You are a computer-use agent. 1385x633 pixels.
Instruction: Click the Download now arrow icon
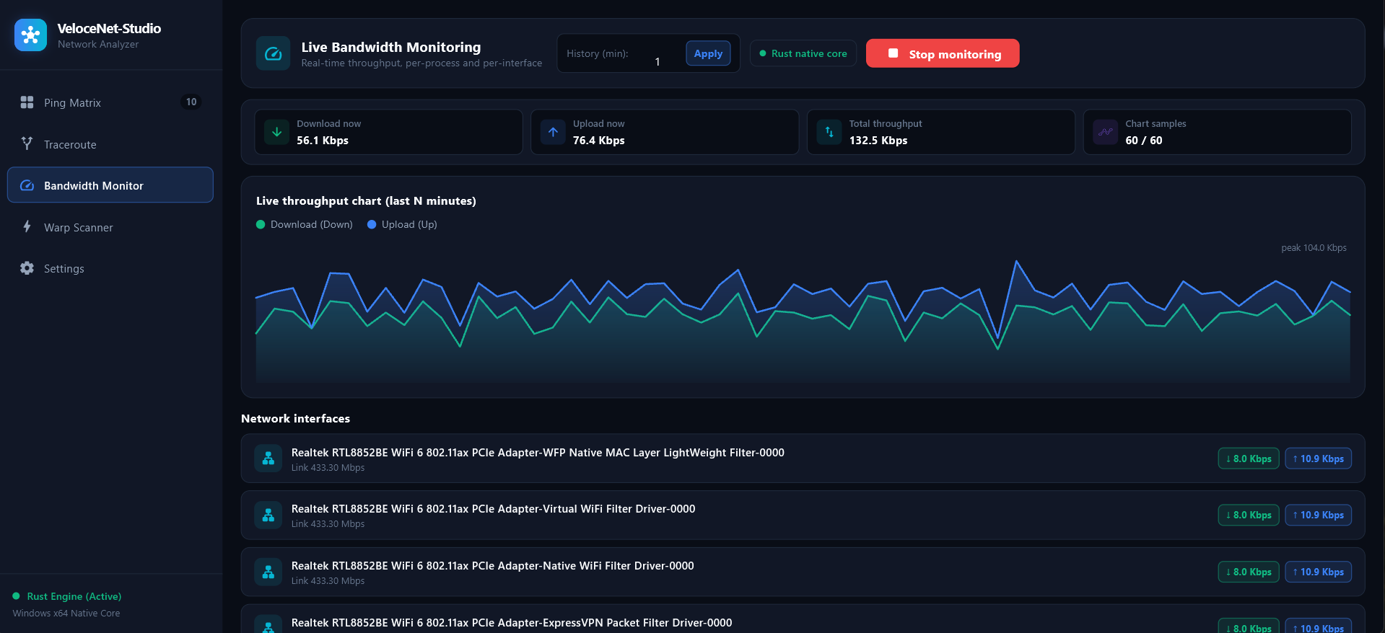[276, 132]
